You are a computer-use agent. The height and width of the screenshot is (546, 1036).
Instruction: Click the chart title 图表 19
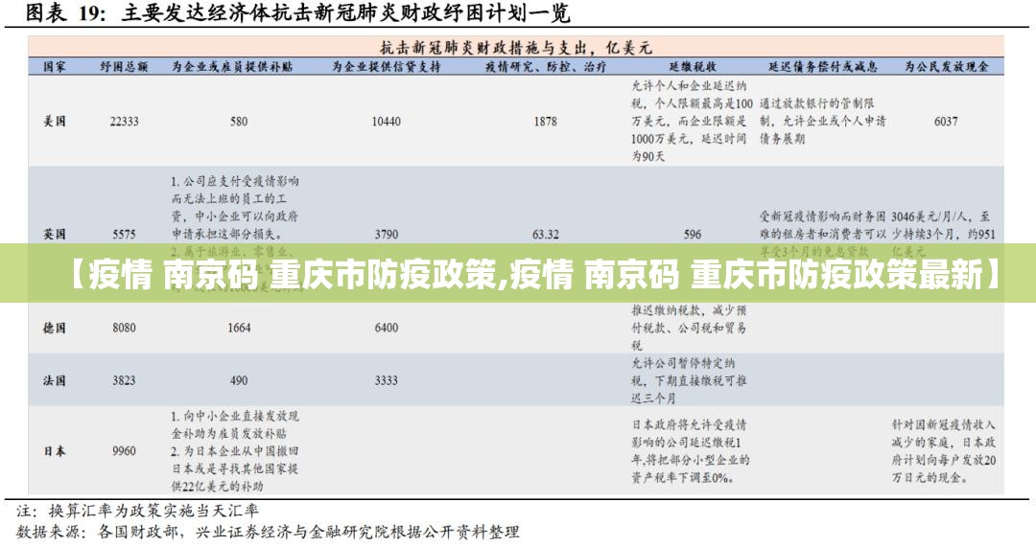point(296,12)
